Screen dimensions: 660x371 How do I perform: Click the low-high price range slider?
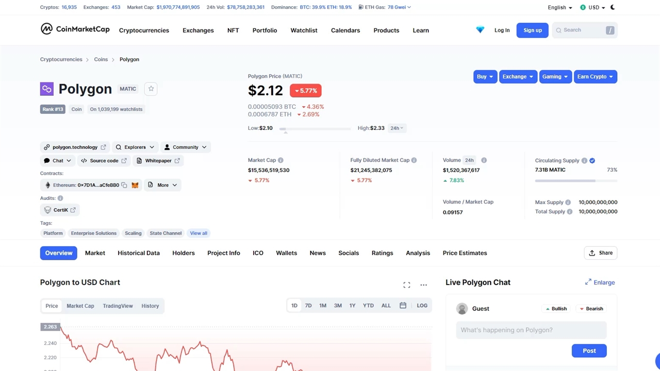(x=315, y=129)
